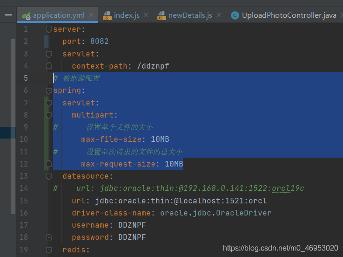Click the fold end marker on line 12
The width and height of the screenshot is (343, 257).
(49, 164)
